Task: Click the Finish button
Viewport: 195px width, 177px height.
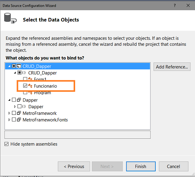Action: click(141, 166)
